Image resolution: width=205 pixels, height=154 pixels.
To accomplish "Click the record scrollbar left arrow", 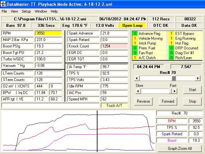I will pos(137,78).
